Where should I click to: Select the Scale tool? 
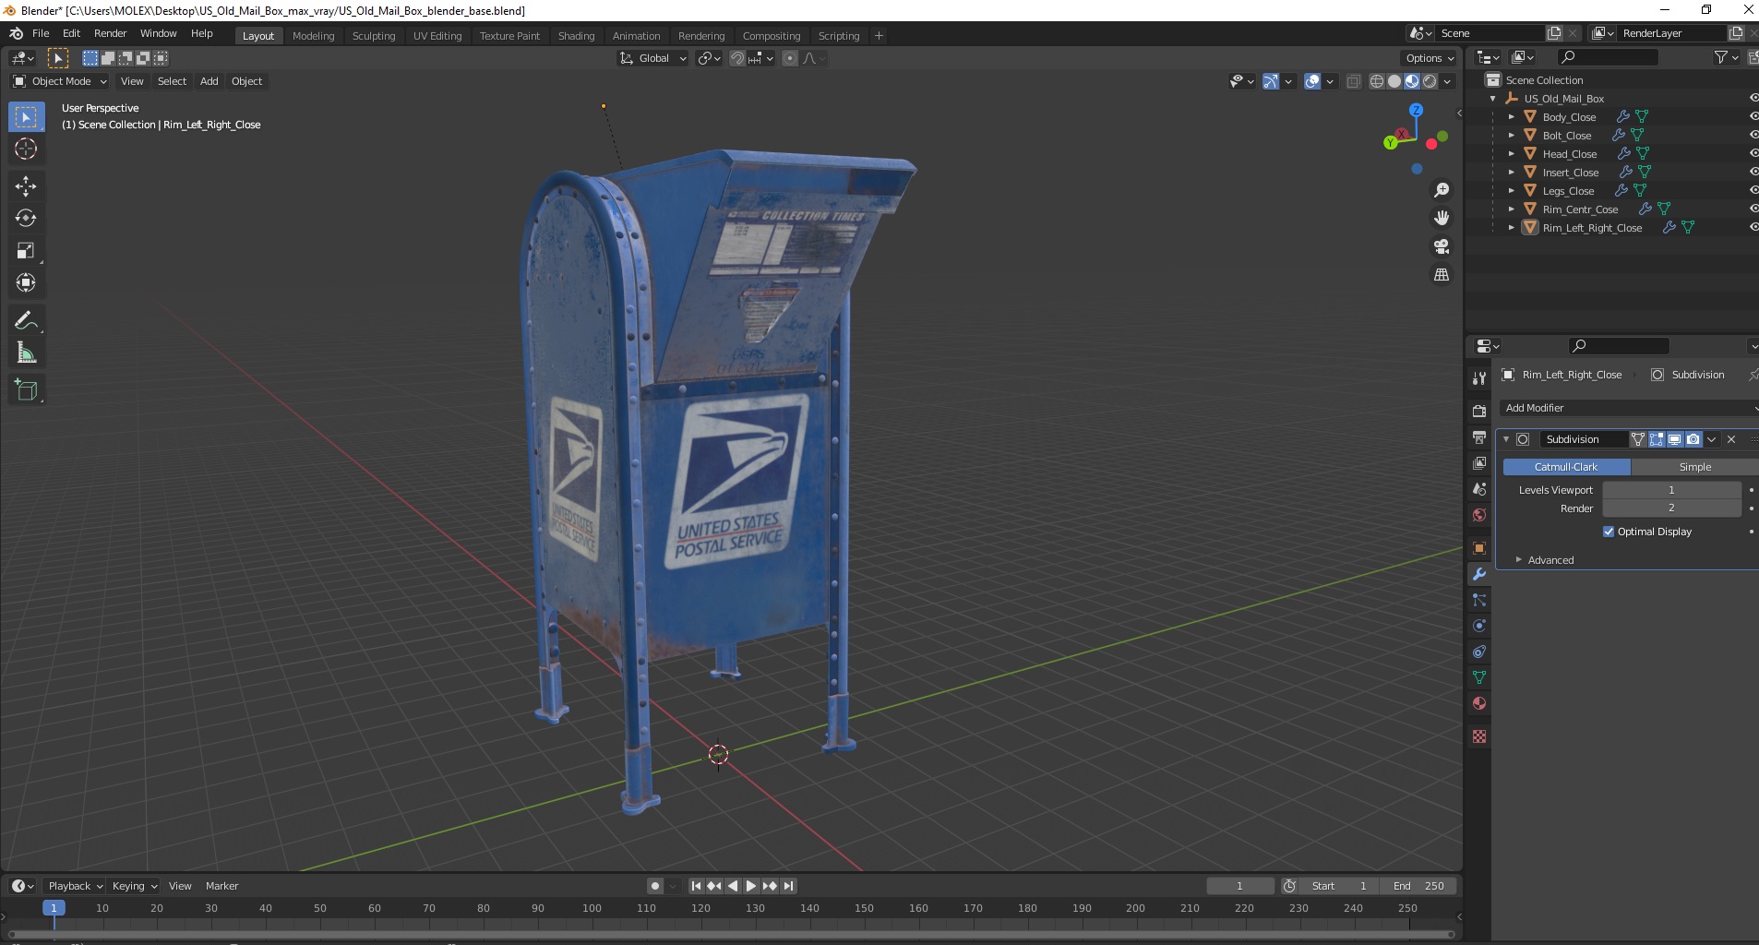pyautogui.click(x=26, y=250)
